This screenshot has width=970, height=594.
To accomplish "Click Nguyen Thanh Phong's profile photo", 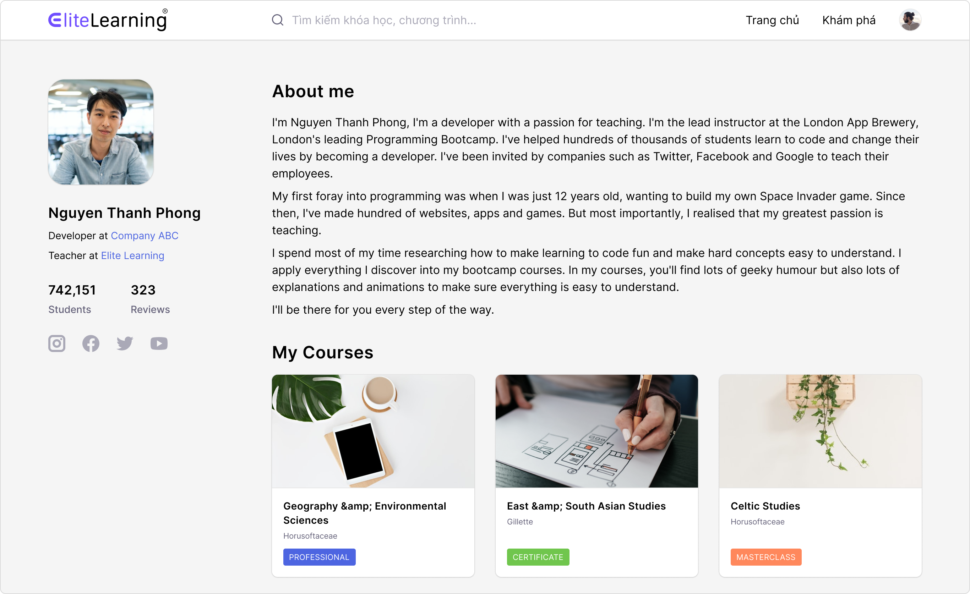I will tap(101, 132).
